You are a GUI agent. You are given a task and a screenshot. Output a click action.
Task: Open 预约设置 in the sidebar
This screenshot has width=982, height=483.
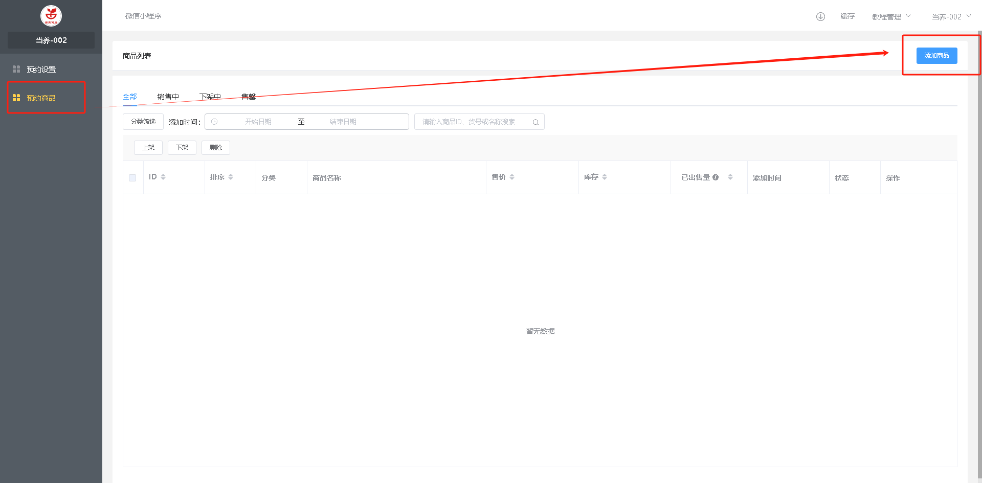[x=41, y=70]
